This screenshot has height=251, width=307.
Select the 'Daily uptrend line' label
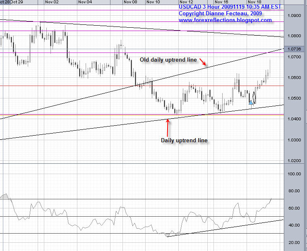(184, 141)
